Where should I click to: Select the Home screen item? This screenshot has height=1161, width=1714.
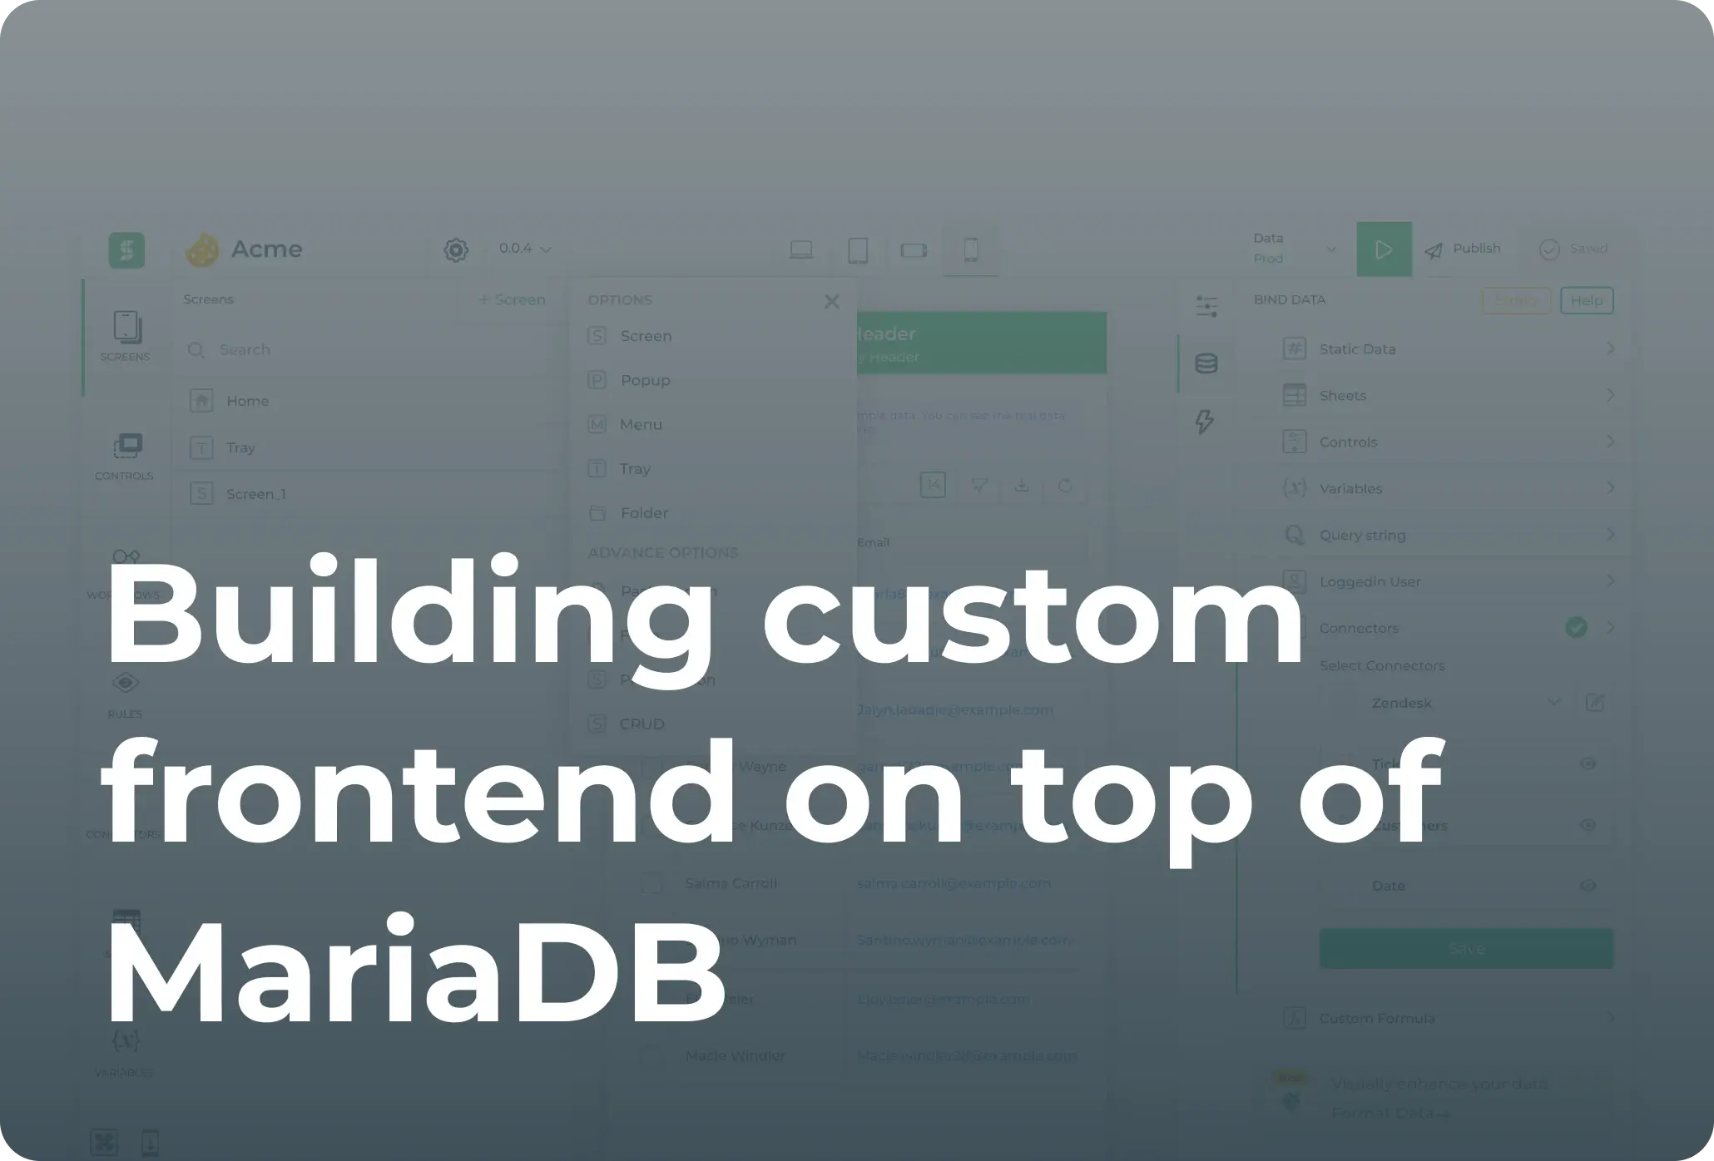tap(246, 399)
